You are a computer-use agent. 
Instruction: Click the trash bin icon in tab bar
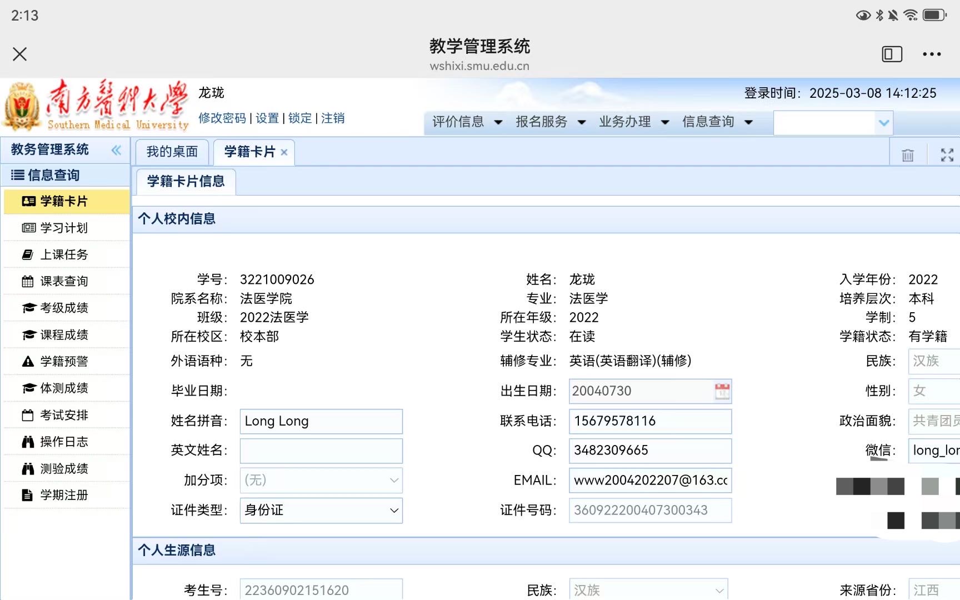point(907,155)
